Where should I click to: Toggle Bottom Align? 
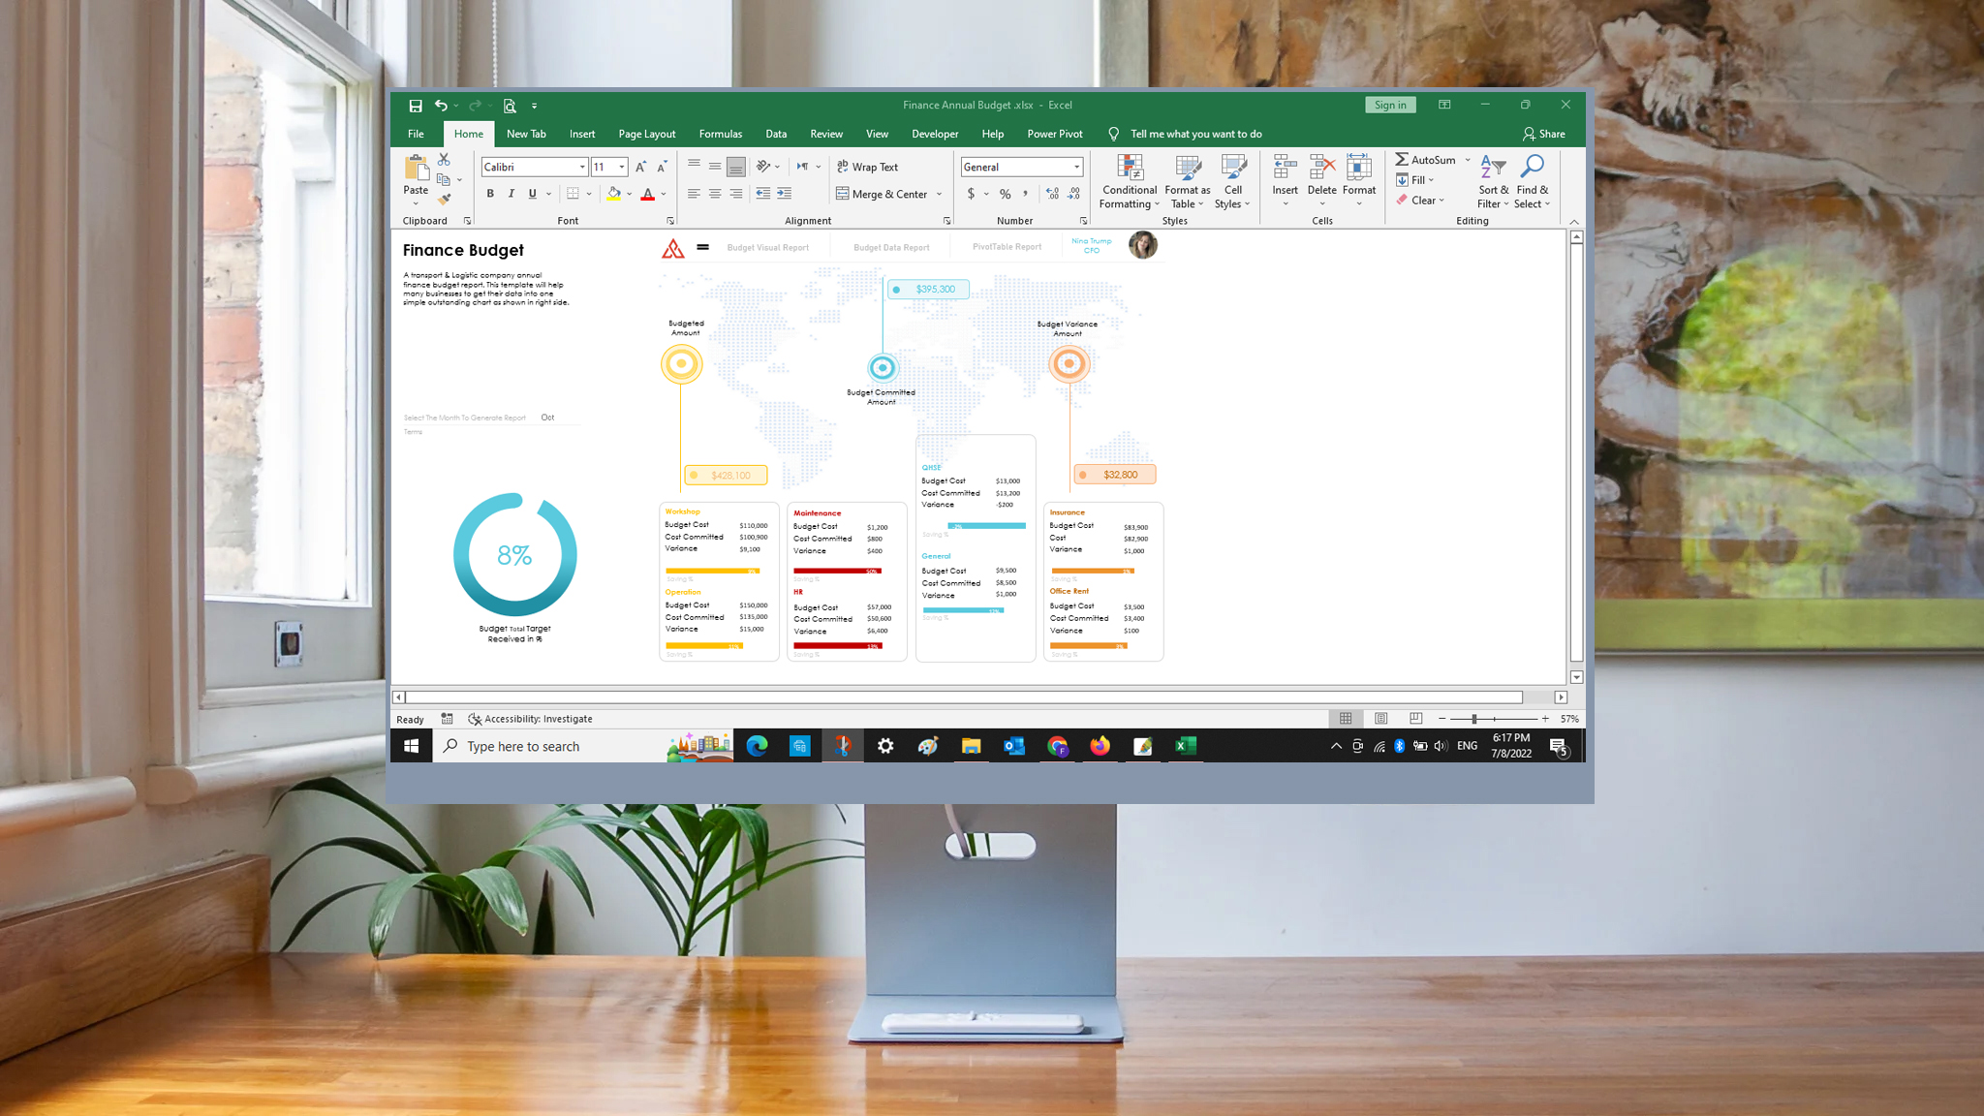[736, 167]
